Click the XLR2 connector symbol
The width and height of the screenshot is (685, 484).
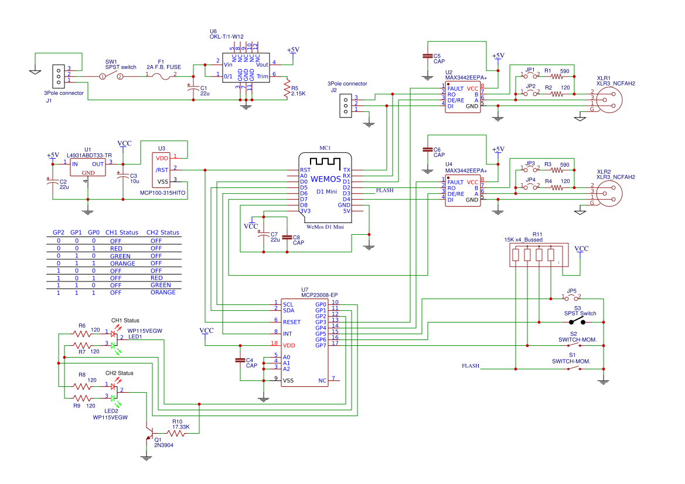(x=609, y=193)
